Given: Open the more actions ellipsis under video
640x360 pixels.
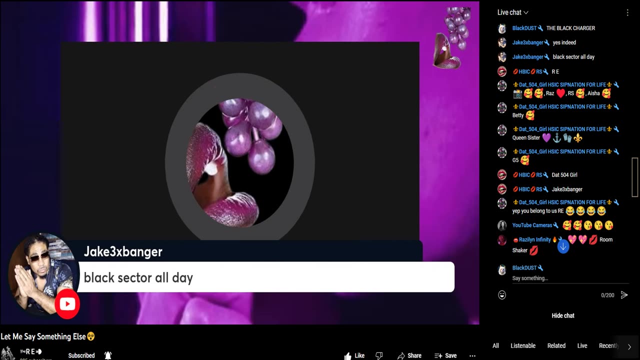Looking at the screenshot, I should 472,355.
